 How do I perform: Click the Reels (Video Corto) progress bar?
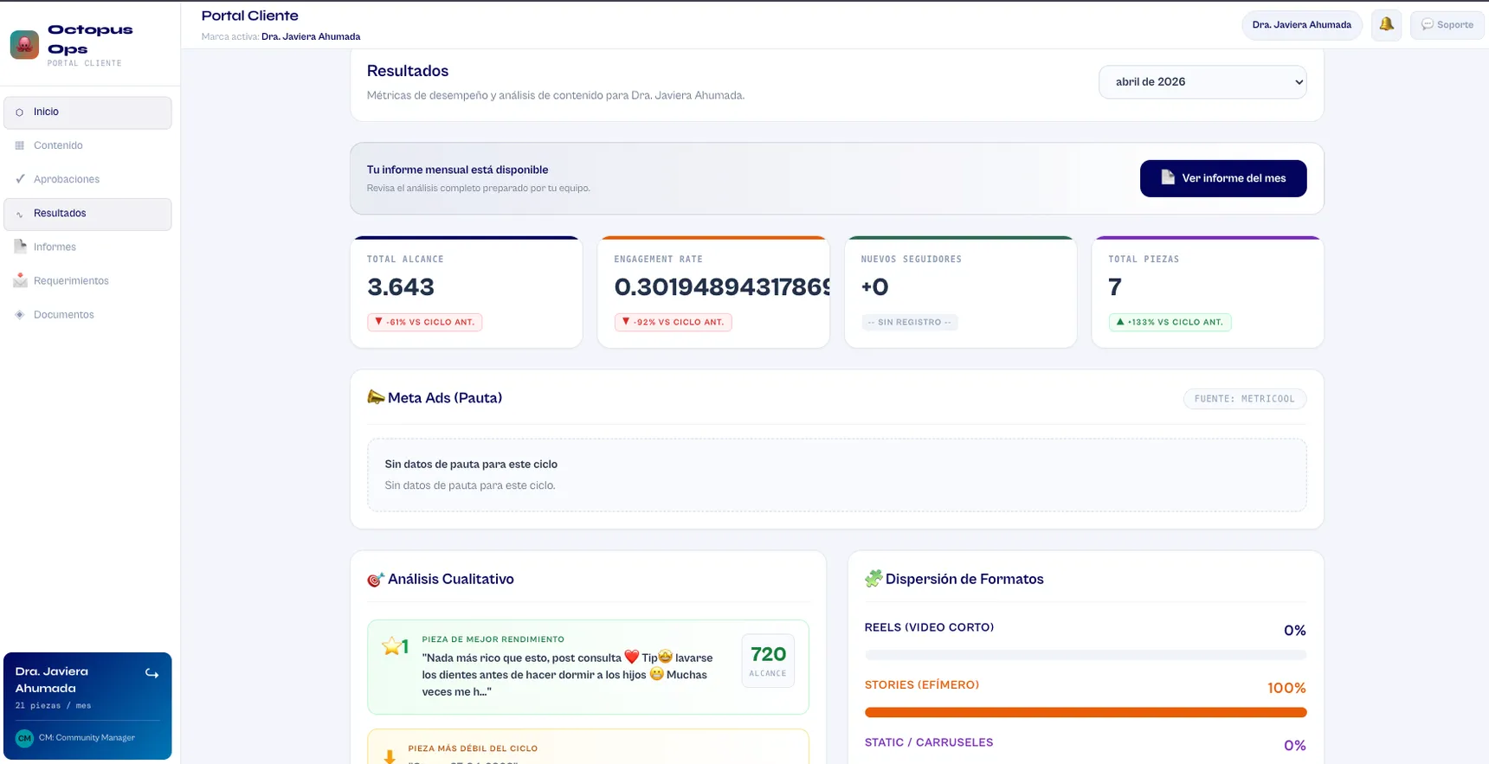pos(1085,655)
